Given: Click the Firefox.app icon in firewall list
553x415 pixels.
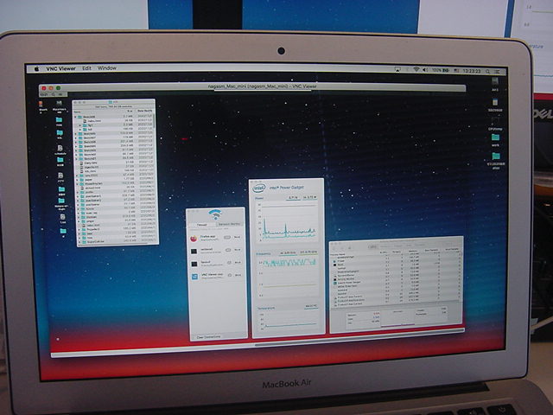Looking at the screenshot, I should pyautogui.click(x=194, y=239).
